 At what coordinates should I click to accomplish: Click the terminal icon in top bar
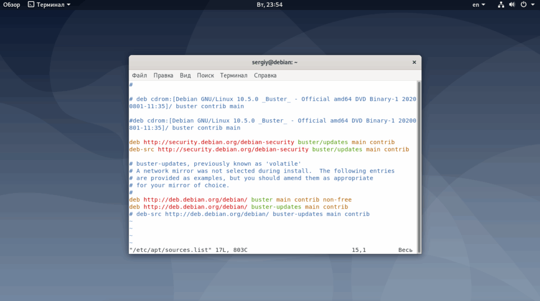(x=31, y=4)
